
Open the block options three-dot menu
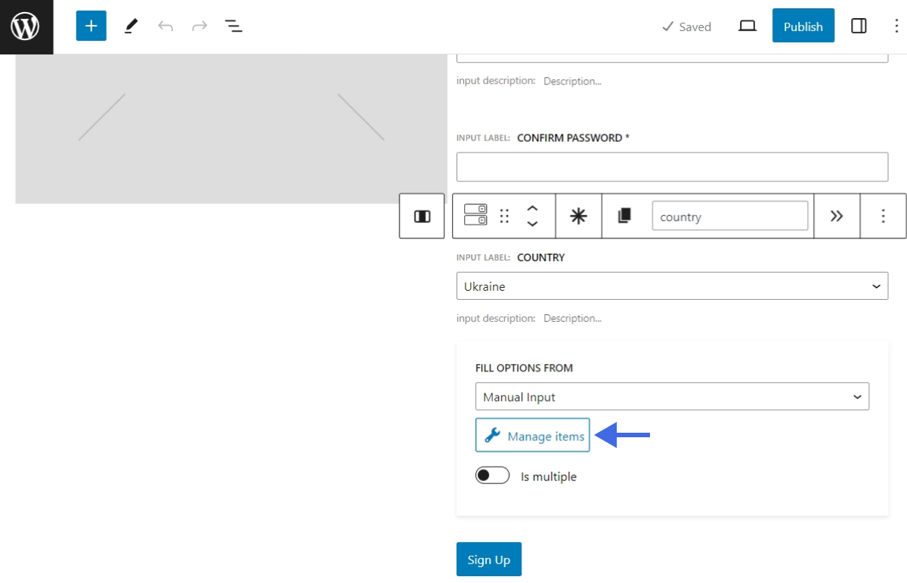coord(883,216)
